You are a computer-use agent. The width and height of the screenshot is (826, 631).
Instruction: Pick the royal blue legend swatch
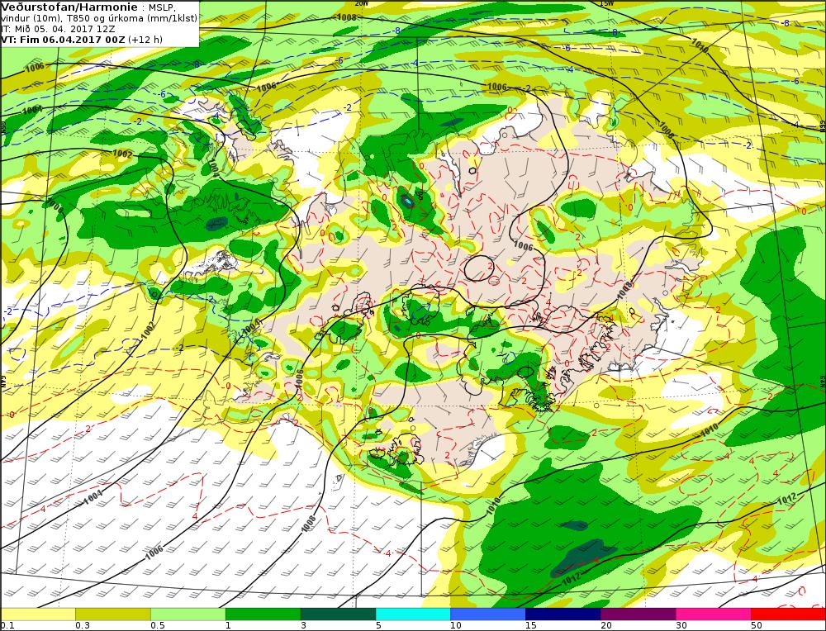[488, 614]
